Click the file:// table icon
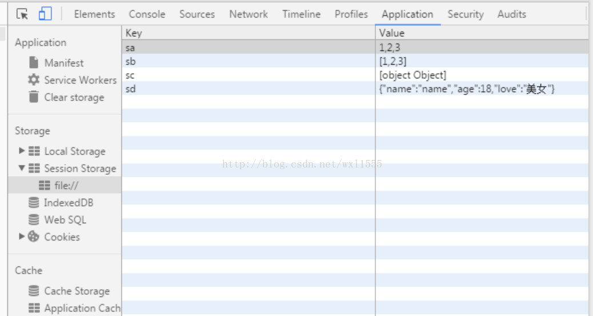This screenshot has height=316, width=593. pos(44,185)
